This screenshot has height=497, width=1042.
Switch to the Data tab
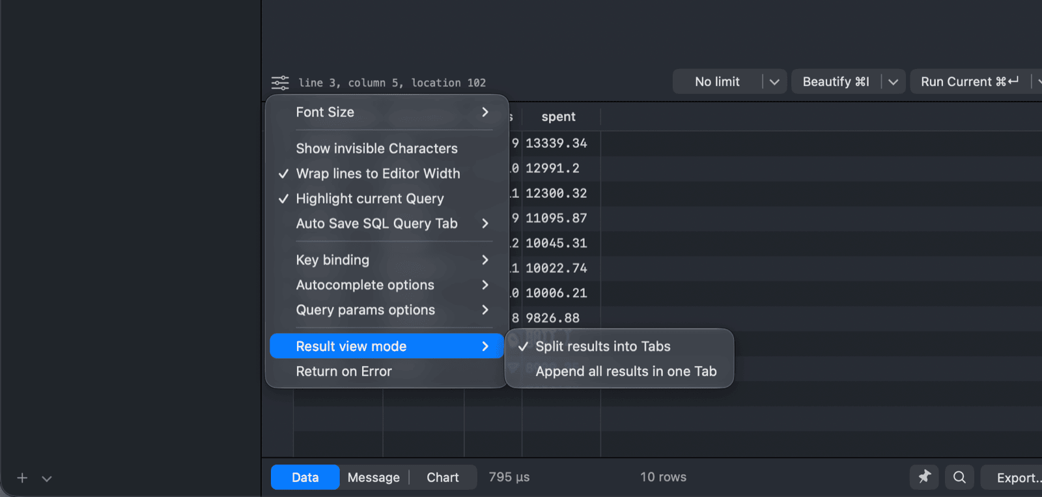(x=305, y=477)
